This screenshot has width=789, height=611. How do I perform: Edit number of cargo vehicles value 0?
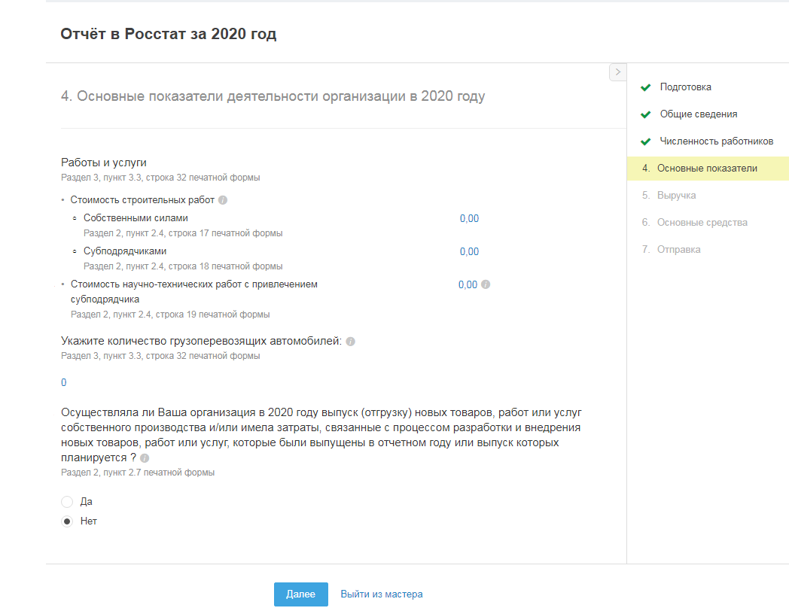tap(64, 383)
